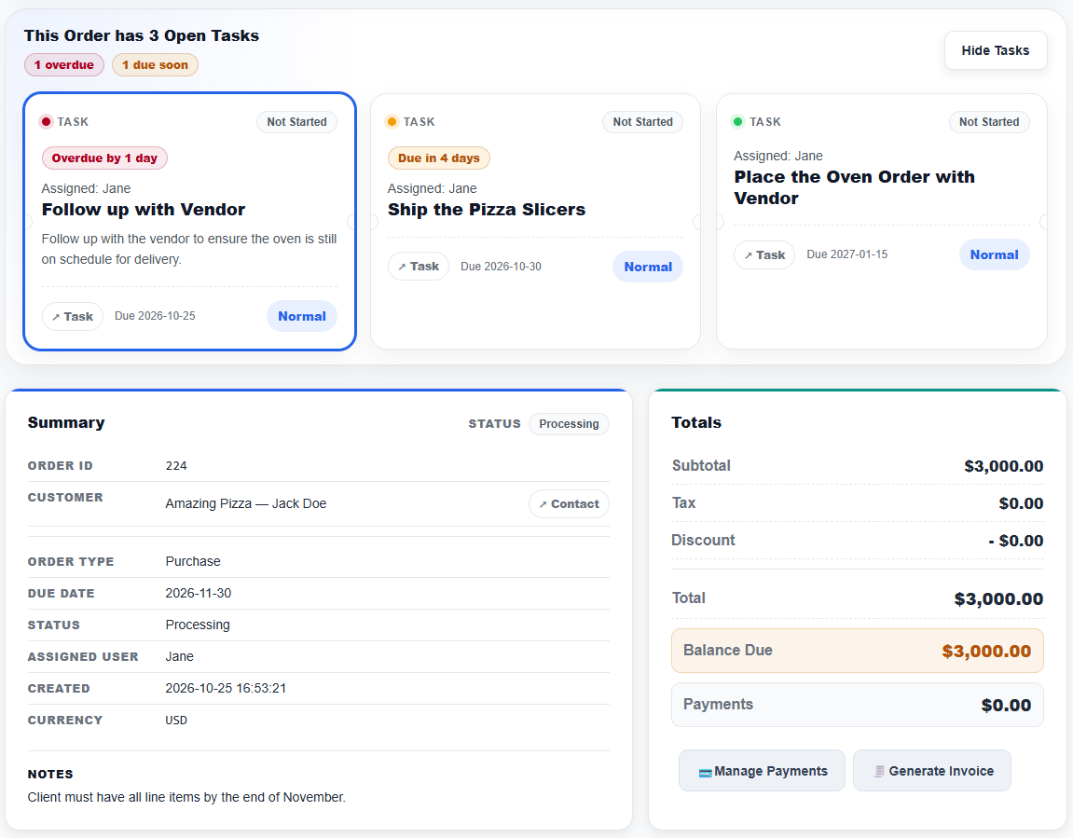Click 'Due 2026-10-30' date text
This screenshot has height=838, width=1073.
(501, 266)
